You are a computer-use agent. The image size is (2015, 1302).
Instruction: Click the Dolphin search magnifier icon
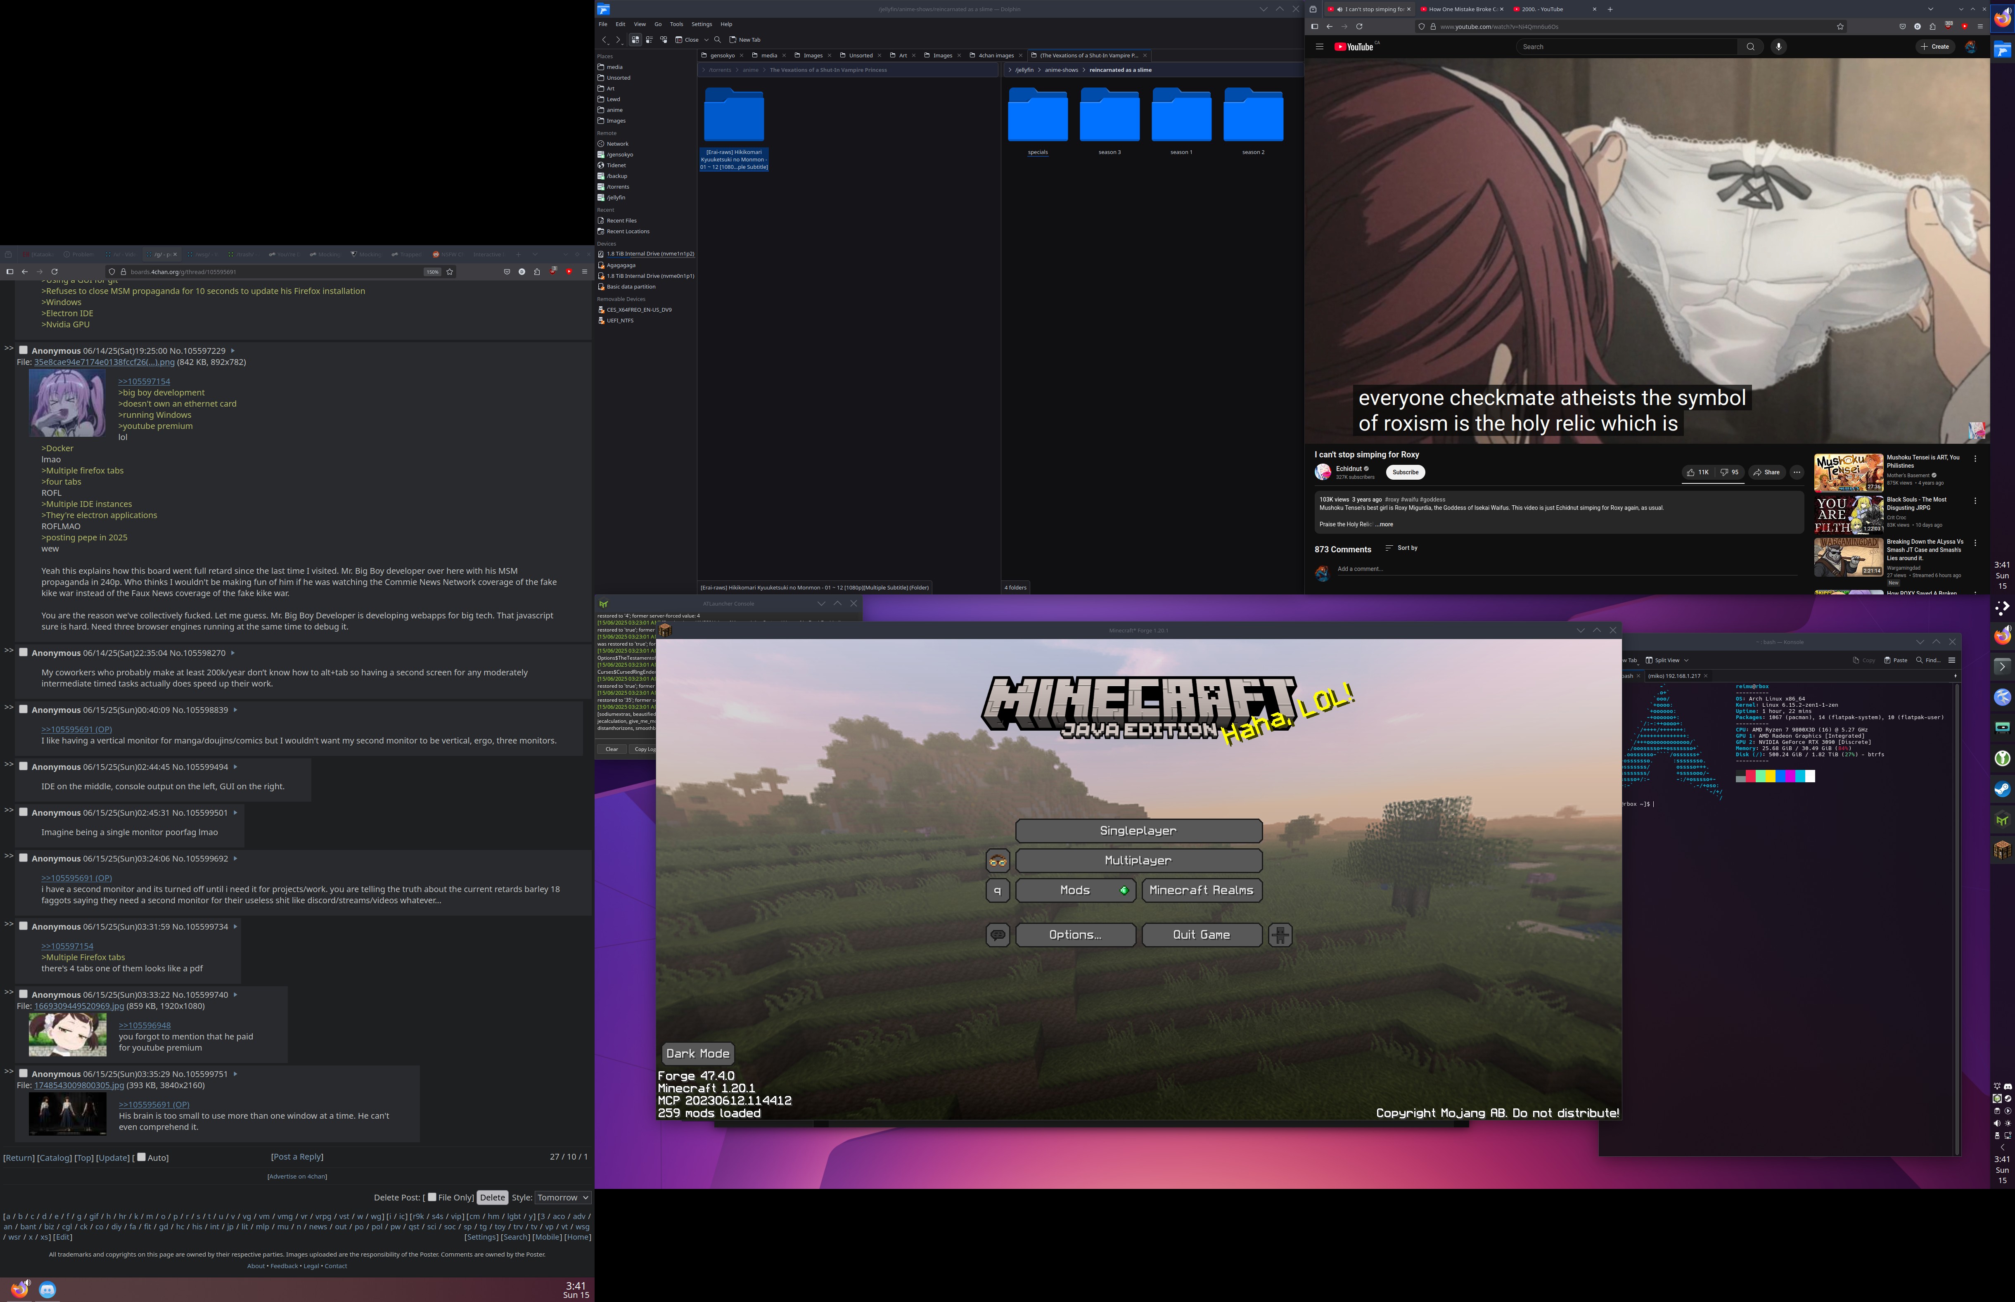[x=717, y=40]
